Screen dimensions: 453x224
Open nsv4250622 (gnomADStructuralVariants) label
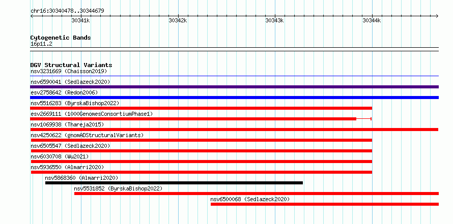(x=87, y=135)
